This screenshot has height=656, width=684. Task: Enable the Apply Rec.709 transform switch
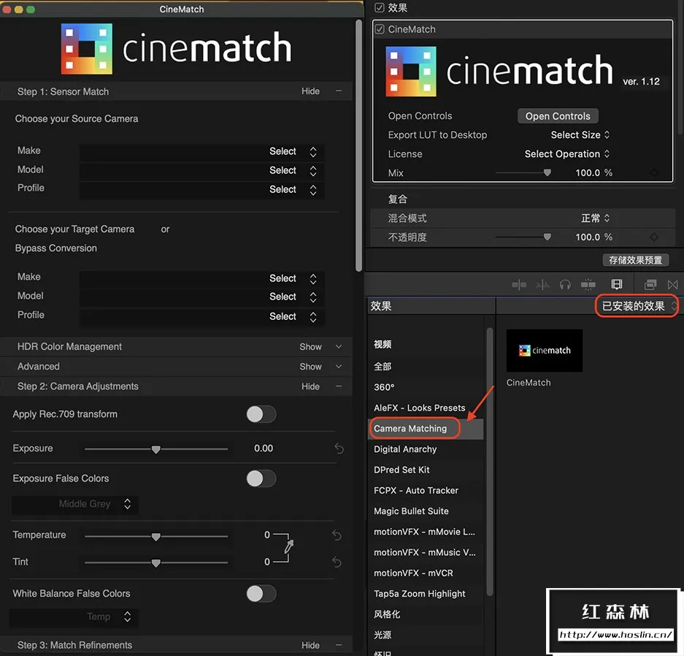(x=261, y=414)
